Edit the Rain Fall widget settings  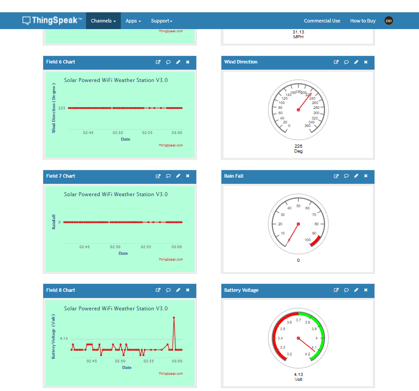tap(356, 176)
